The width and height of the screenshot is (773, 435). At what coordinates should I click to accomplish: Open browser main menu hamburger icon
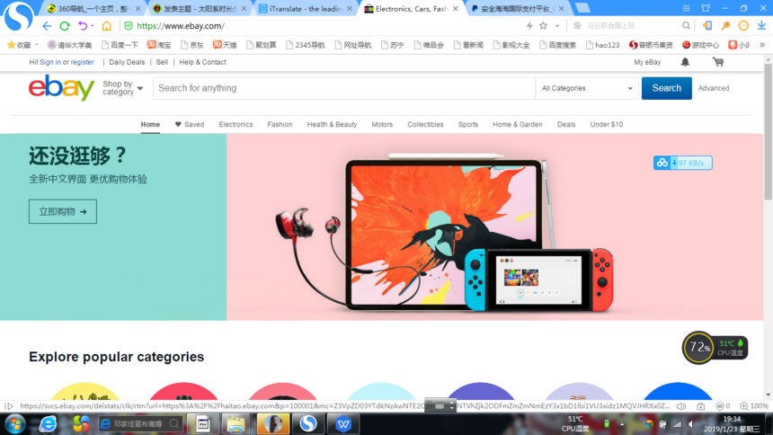coord(686,8)
